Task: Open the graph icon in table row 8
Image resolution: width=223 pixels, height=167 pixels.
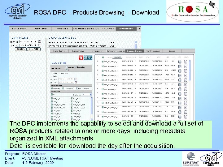Action: (x=186, y=98)
